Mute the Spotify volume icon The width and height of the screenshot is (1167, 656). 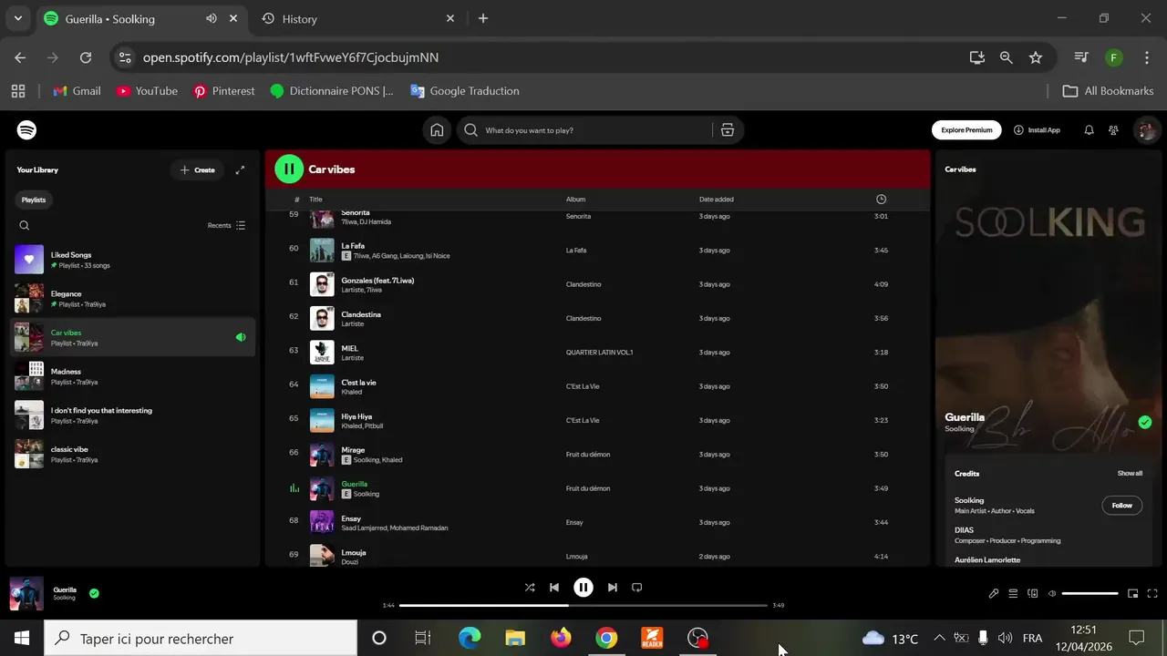coord(1052,593)
